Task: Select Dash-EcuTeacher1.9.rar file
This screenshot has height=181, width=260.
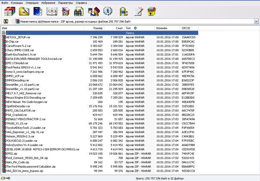Action: click(x=21, y=55)
